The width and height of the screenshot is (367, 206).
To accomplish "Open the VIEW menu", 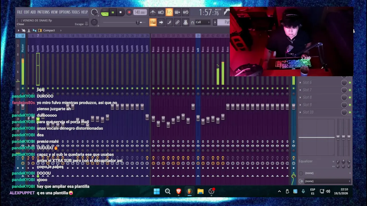I will click(x=54, y=12).
